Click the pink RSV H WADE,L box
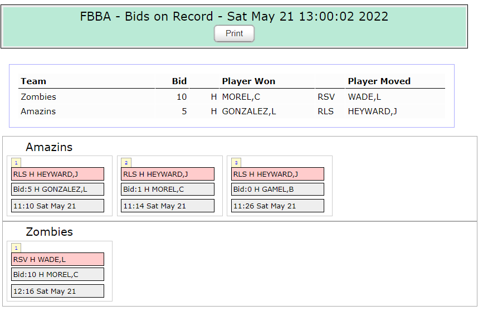Viewport: 483px width, 311px height. [57, 259]
